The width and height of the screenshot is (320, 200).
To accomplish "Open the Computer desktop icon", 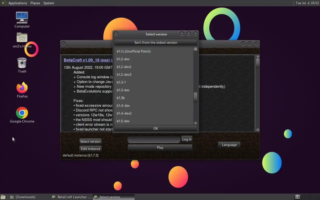I will pyautogui.click(x=22, y=20).
